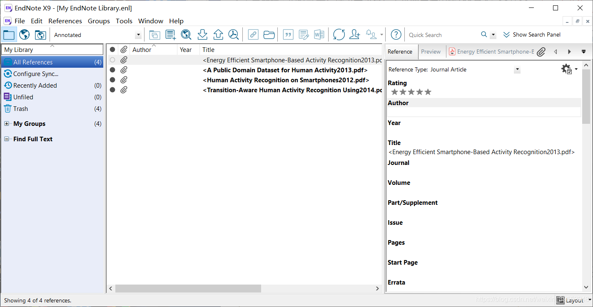Set the fifth rating star
Image resolution: width=593 pixels, height=307 pixels.
pyautogui.click(x=428, y=92)
